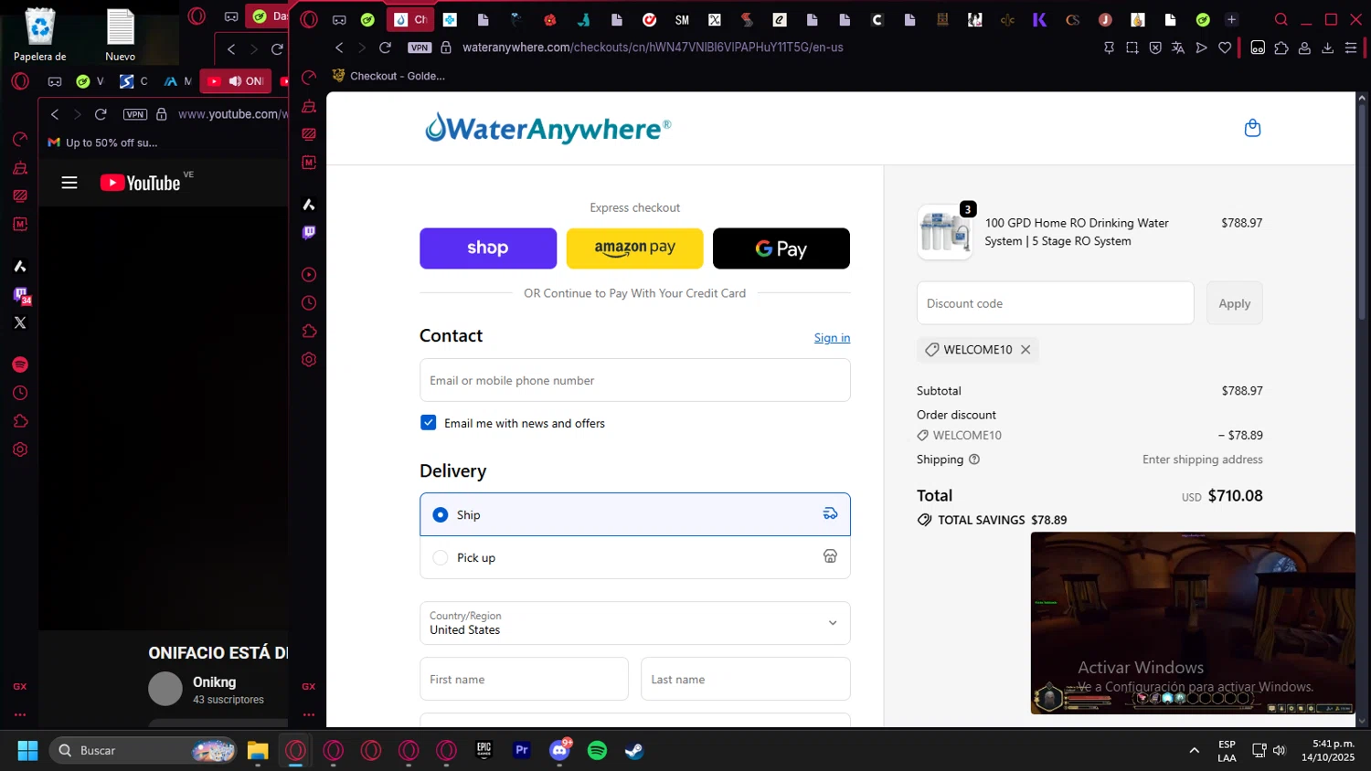Open Settings gear in front Opera sidebar
This screenshot has height=771, width=1371.
pos(309,359)
